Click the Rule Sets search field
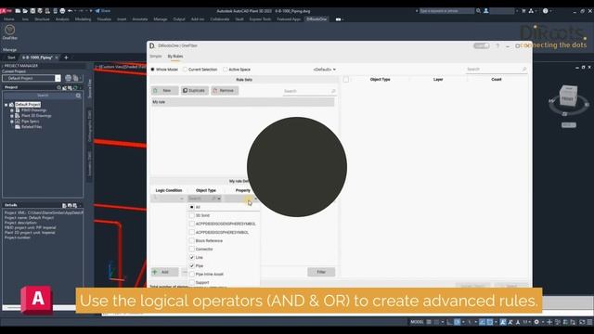The image size is (594, 334). (x=309, y=91)
